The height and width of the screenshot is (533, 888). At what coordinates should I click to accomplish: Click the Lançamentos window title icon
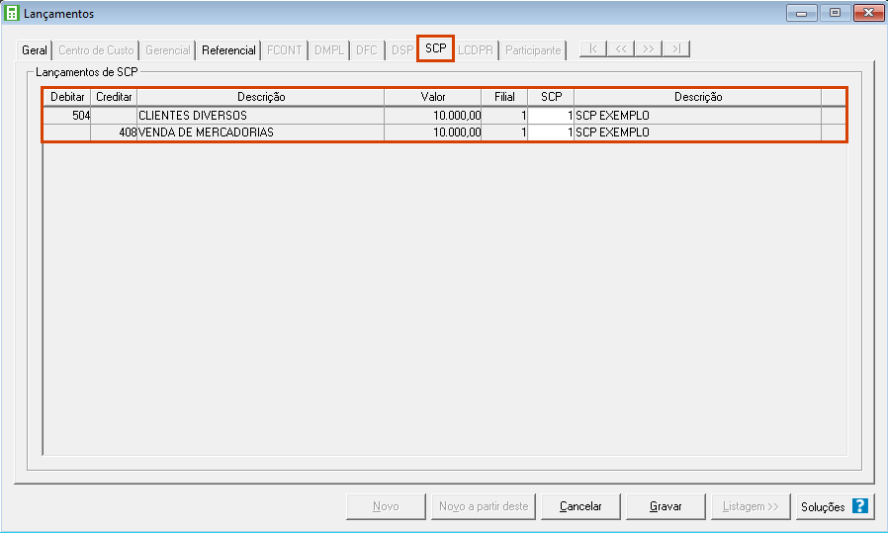tap(13, 14)
